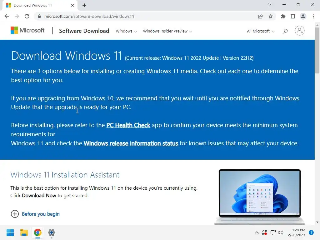Click the Chrome taskbar icon
Viewport: 320px width, 240px height.
pyautogui.click(x=38, y=232)
